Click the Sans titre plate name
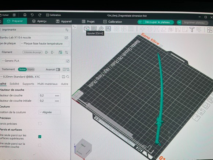Image resolution: width=213 pixels, height=160 pixels. (x=150, y=39)
